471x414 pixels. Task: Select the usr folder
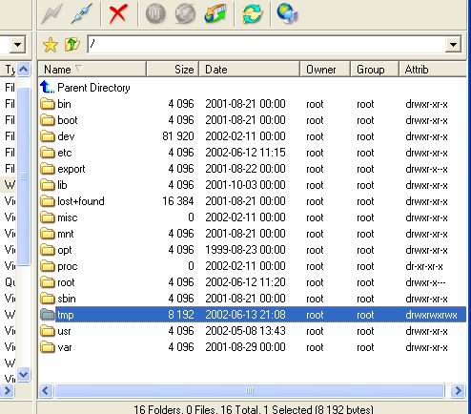pos(253,331)
